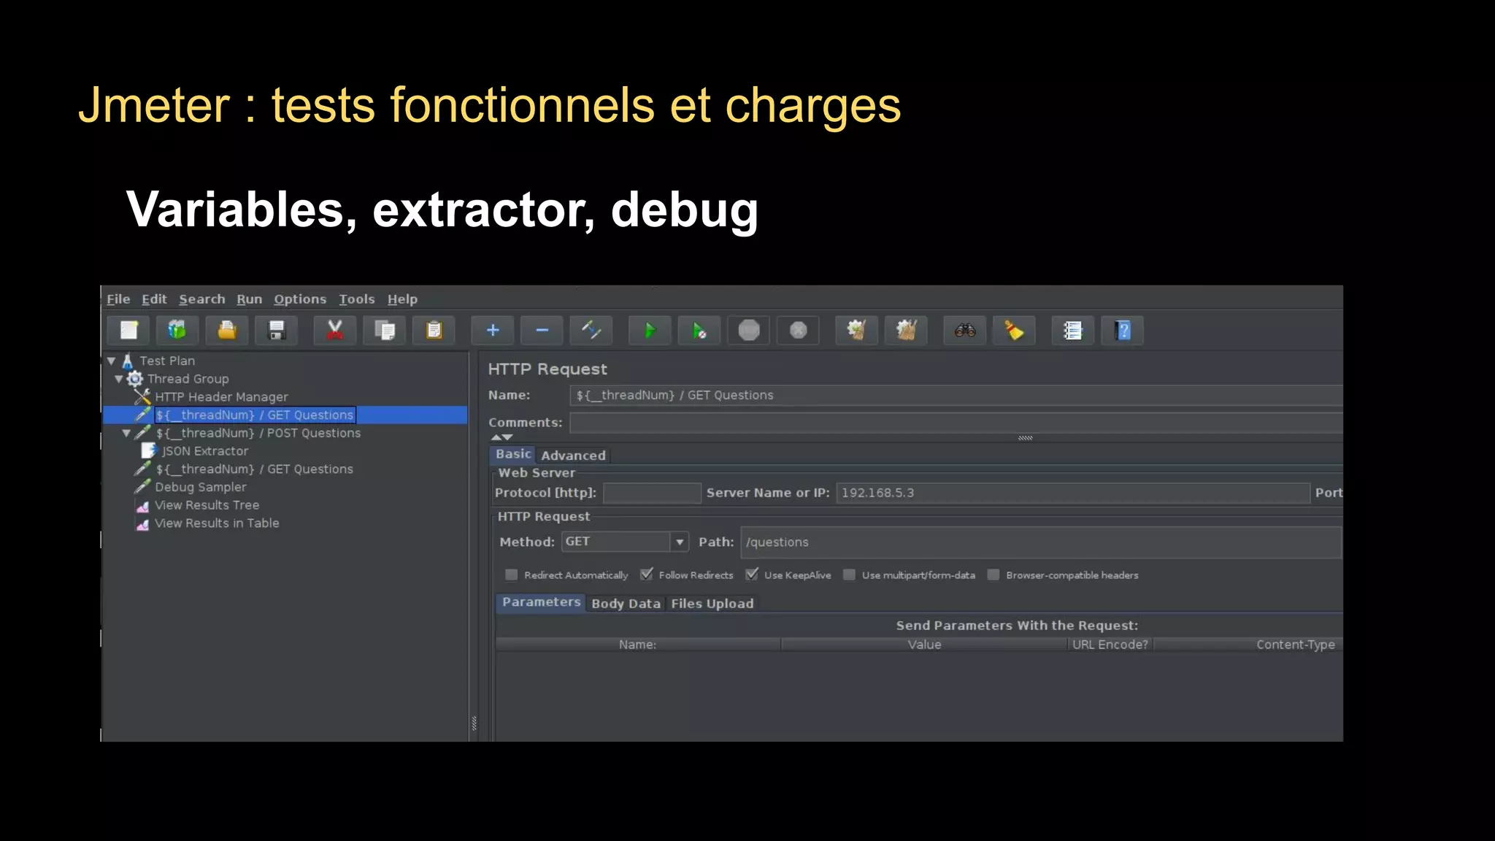This screenshot has width=1495, height=841.
Task: Click the Clear All results icon
Action: tap(906, 331)
